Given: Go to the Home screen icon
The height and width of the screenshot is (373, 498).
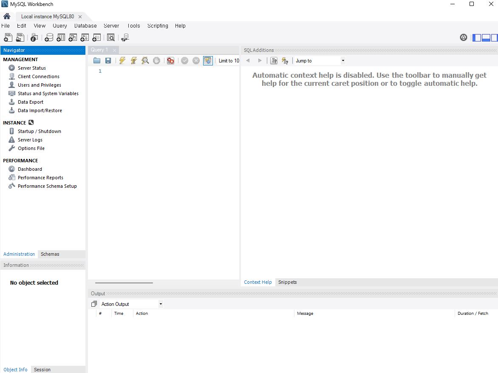Looking at the screenshot, I should [x=7, y=16].
